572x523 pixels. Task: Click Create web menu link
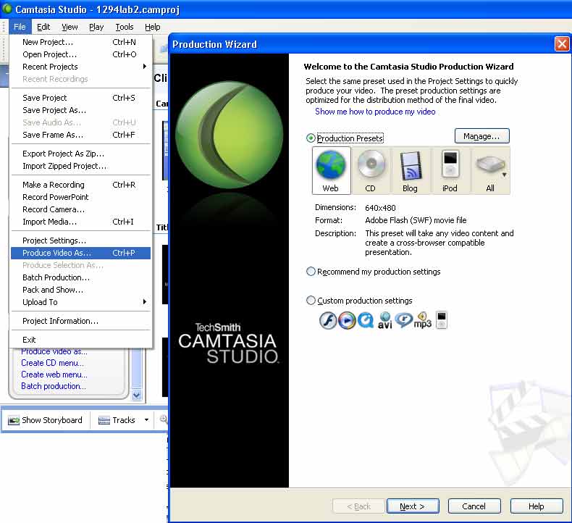(54, 375)
